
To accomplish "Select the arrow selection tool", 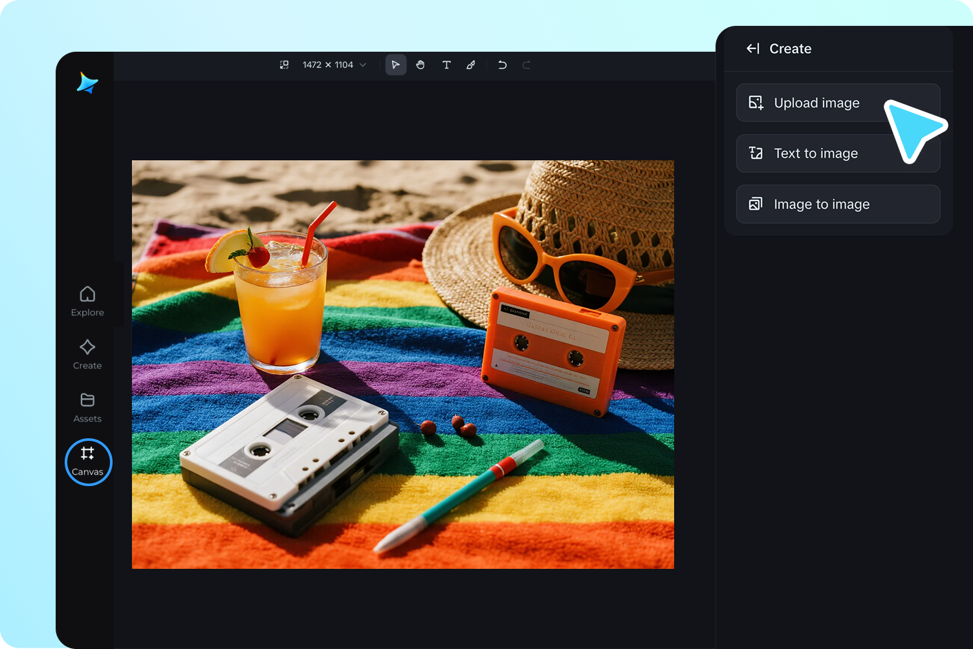I will coord(395,65).
